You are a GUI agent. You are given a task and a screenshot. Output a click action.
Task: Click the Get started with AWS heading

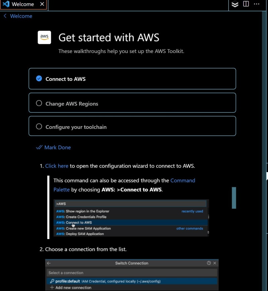click(109, 38)
